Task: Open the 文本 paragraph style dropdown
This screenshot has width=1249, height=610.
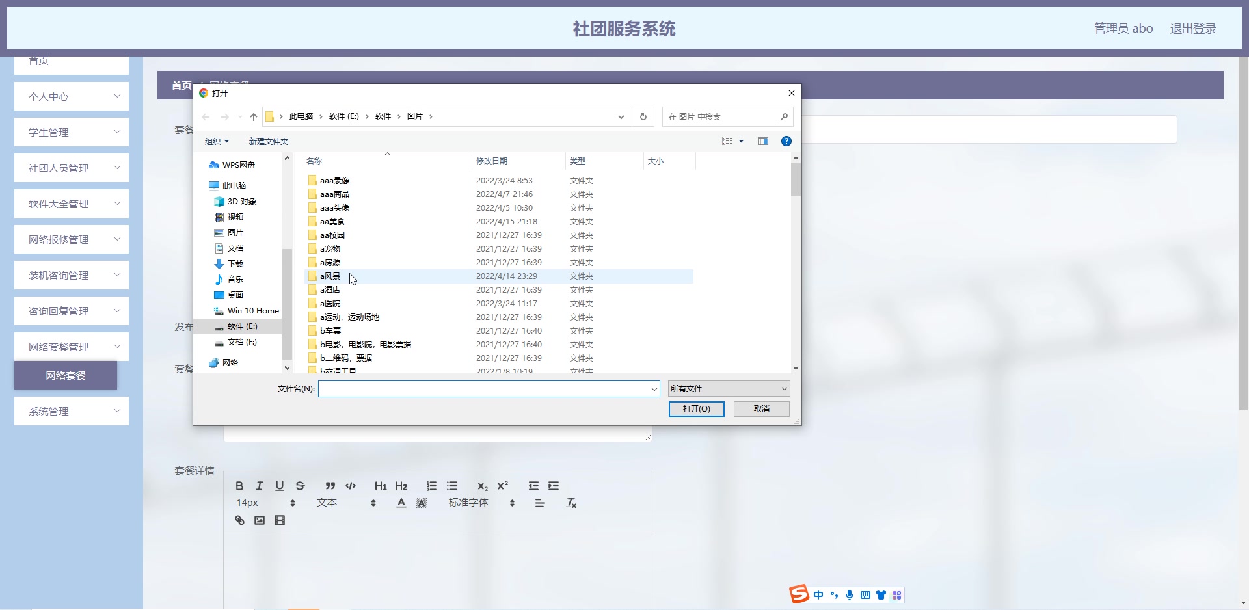Action: (346, 503)
